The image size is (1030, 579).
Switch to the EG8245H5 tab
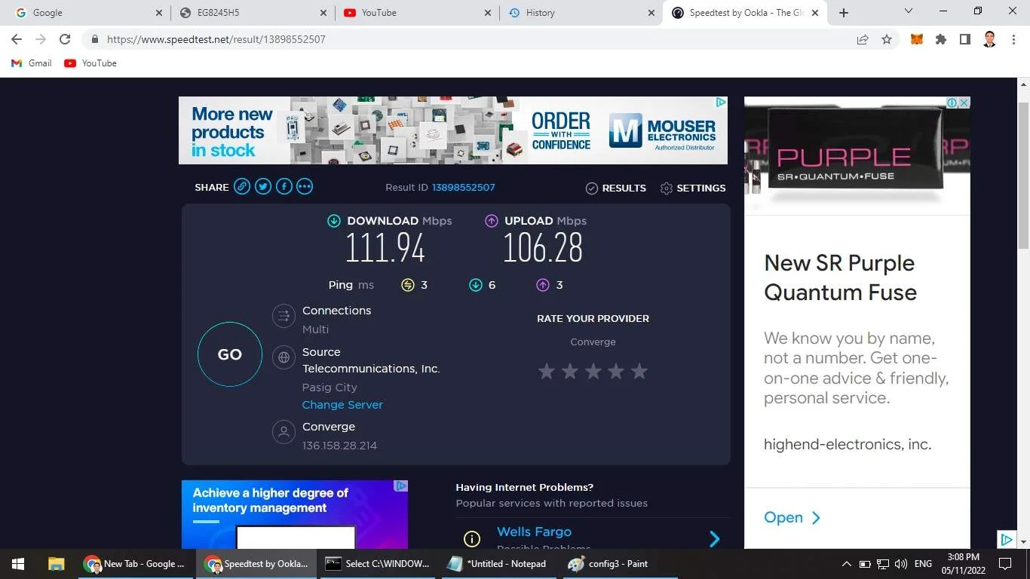coord(255,13)
